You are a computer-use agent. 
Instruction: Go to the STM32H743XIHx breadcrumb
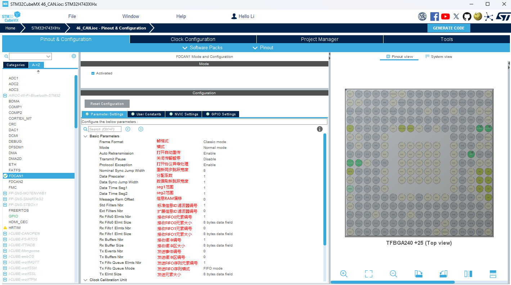click(46, 28)
